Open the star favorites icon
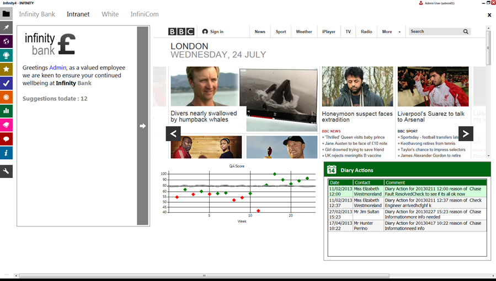The width and height of the screenshot is (496, 281). tap(6, 69)
